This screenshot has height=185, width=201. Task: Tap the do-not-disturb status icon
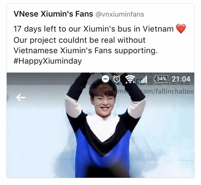pos(106,79)
